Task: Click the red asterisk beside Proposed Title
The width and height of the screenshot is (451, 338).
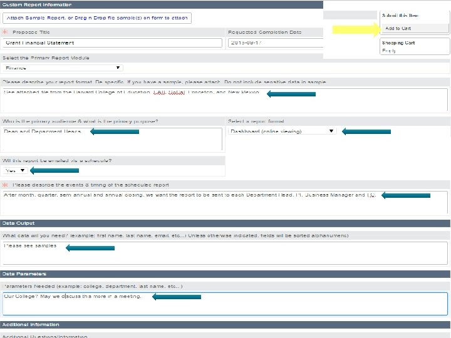Action: 5,32
